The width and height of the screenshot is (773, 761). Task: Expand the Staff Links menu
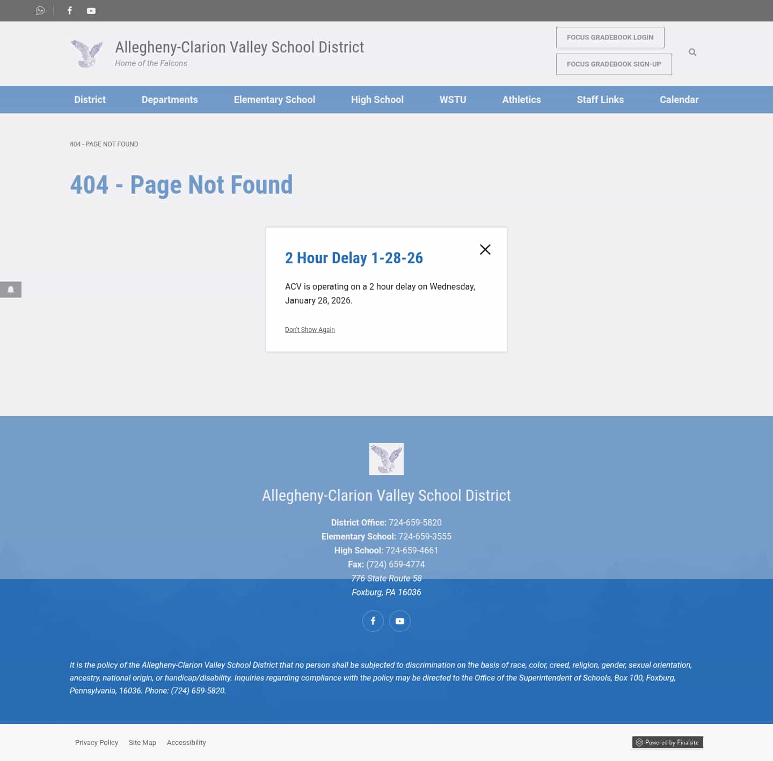pyautogui.click(x=600, y=100)
